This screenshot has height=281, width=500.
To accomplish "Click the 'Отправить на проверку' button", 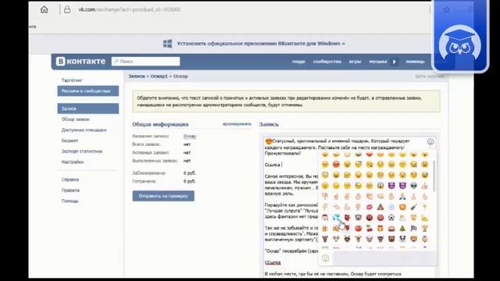I will tap(163, 196).
